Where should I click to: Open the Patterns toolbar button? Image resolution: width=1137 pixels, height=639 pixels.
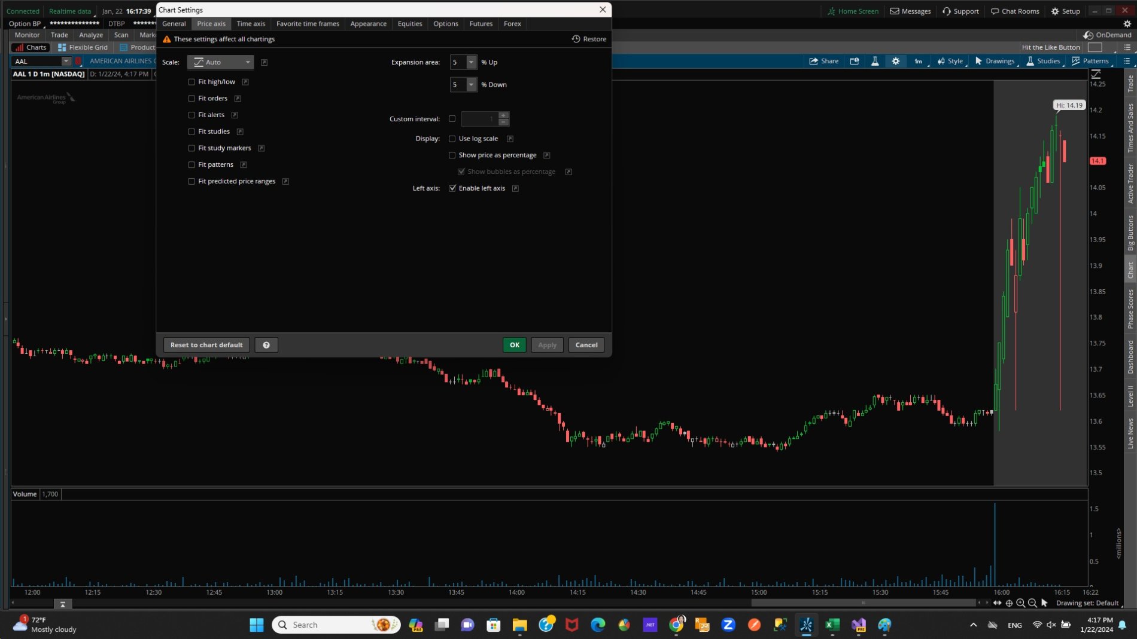coord(1090,61)
